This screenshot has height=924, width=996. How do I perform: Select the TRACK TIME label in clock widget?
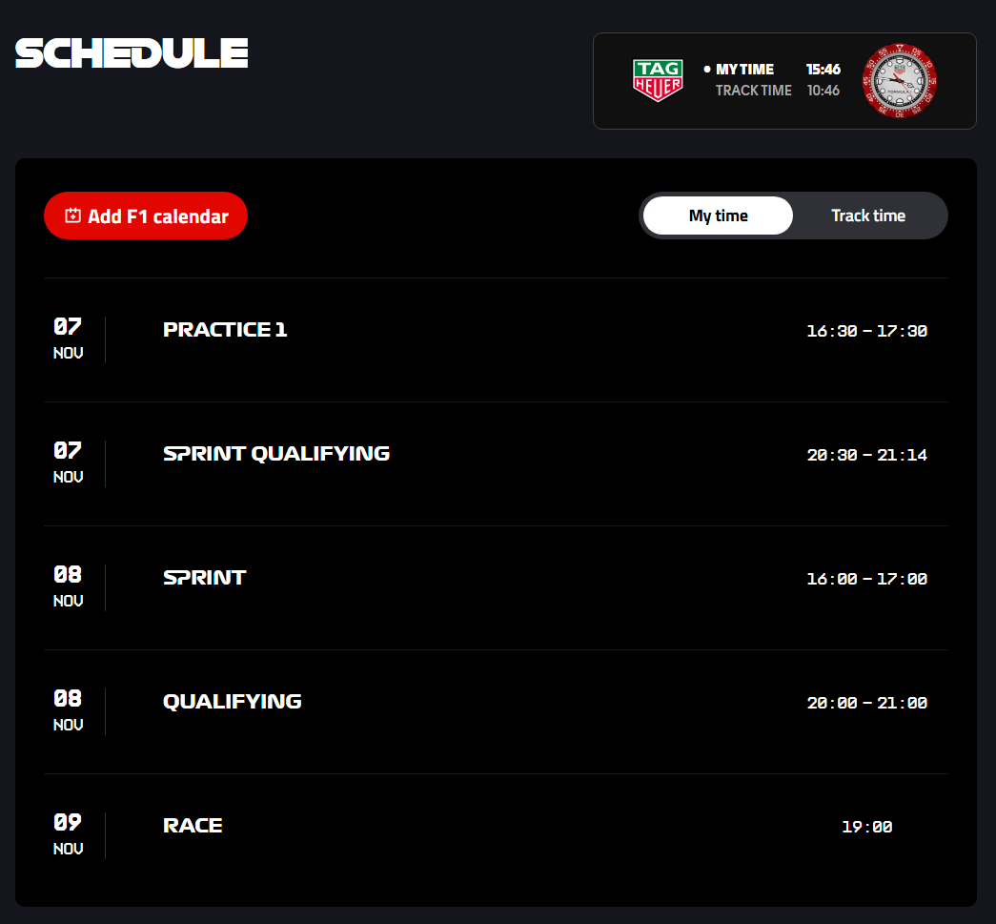click(753, 91)
